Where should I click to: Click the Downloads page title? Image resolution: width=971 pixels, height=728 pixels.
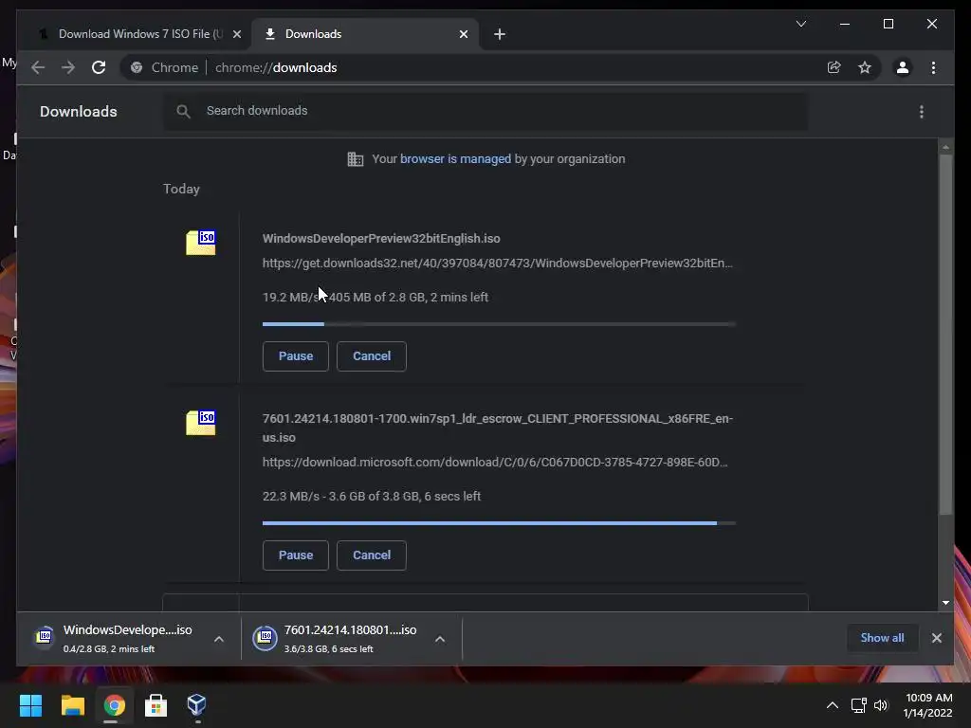point(79,112)
